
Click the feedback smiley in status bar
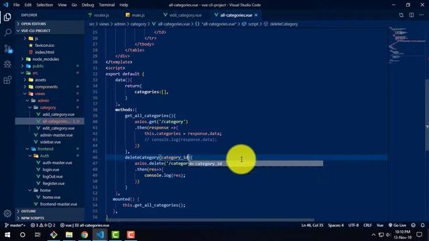(x=413, y=225)
